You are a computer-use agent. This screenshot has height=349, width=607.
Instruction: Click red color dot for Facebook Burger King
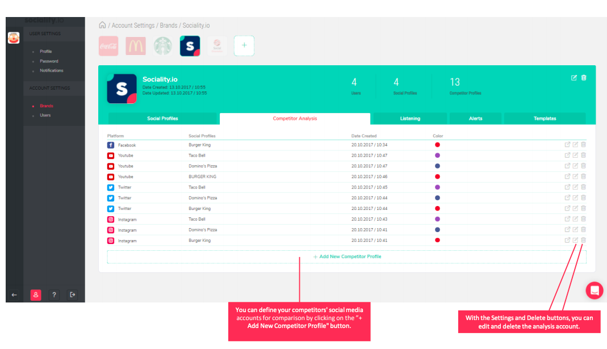[x=437, y=145]
